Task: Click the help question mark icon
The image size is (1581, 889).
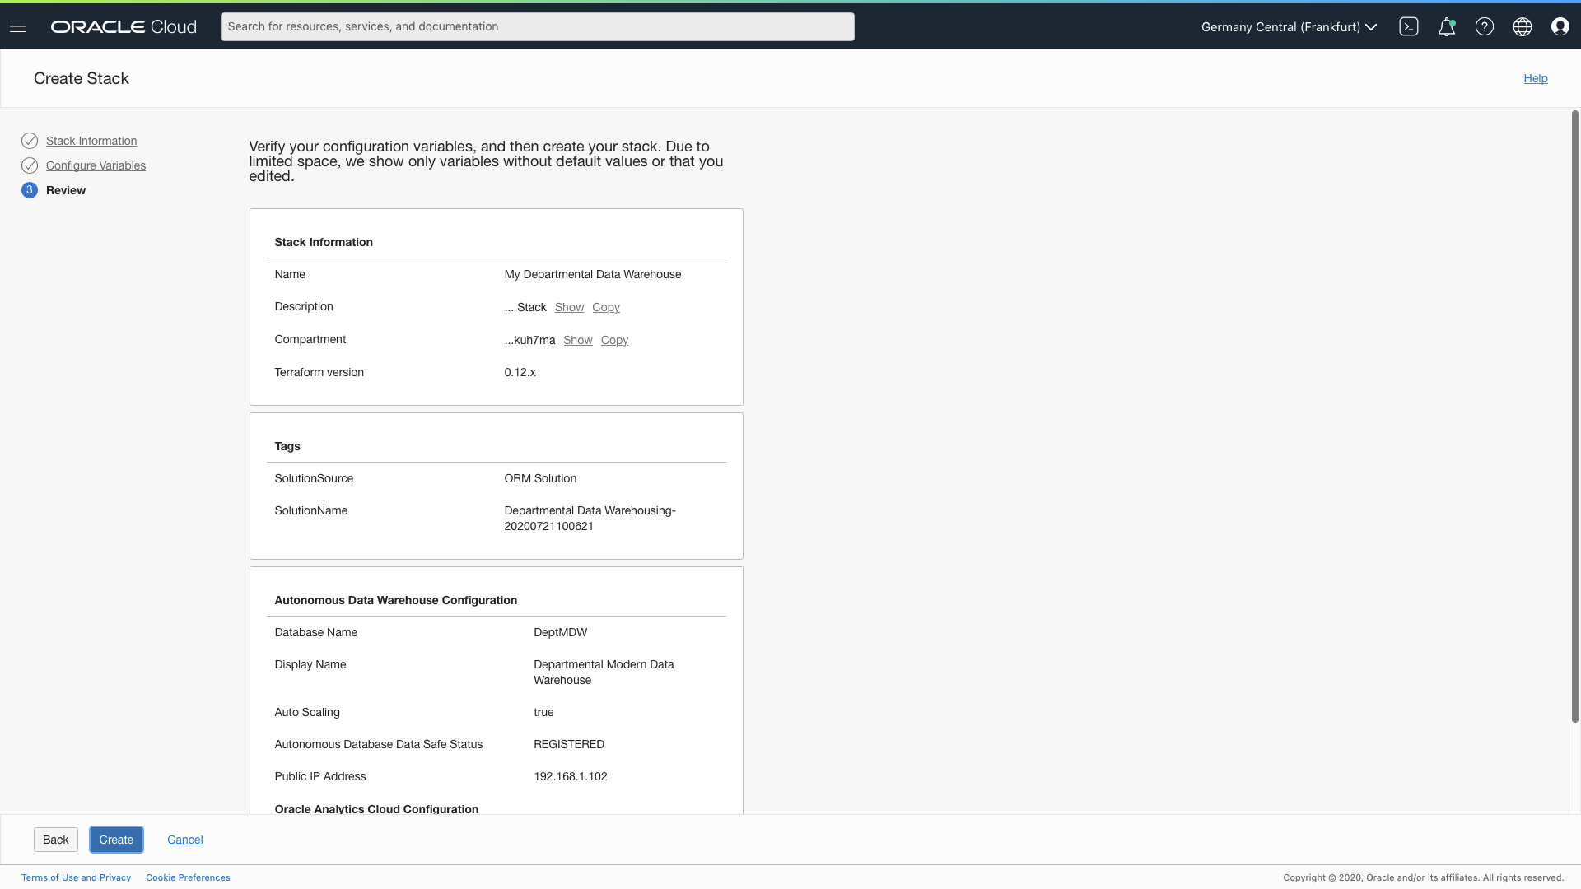Action: 1484,26
